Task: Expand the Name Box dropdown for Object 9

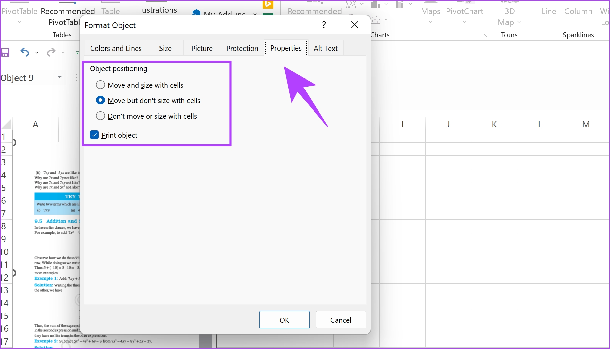Action: coord(60,77)
